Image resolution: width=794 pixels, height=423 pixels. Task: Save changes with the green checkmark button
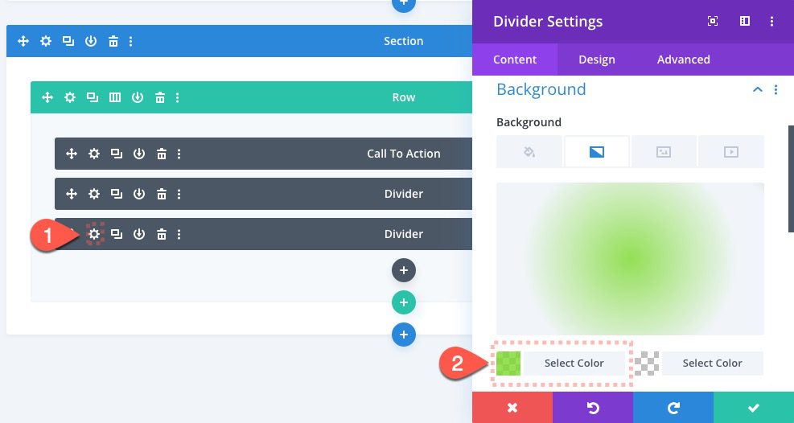click(x=753, y=408)
